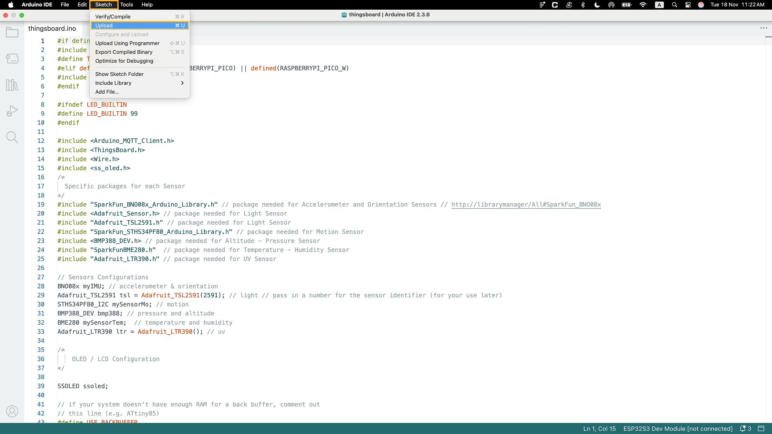
Task: Click the notifications bell in status bar
Action: [743, 428]
